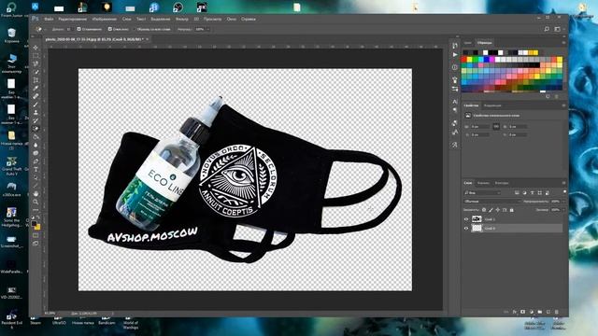Select the Crop tool
This screenshot has height=336, width=598.
(x=36, y=80)
